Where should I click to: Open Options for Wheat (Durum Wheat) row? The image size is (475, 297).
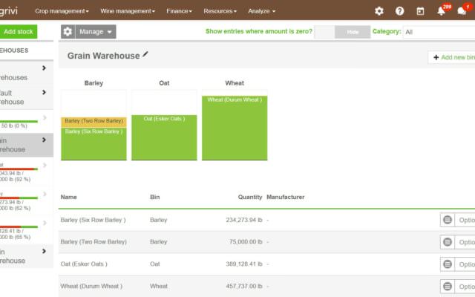point(465,286)
